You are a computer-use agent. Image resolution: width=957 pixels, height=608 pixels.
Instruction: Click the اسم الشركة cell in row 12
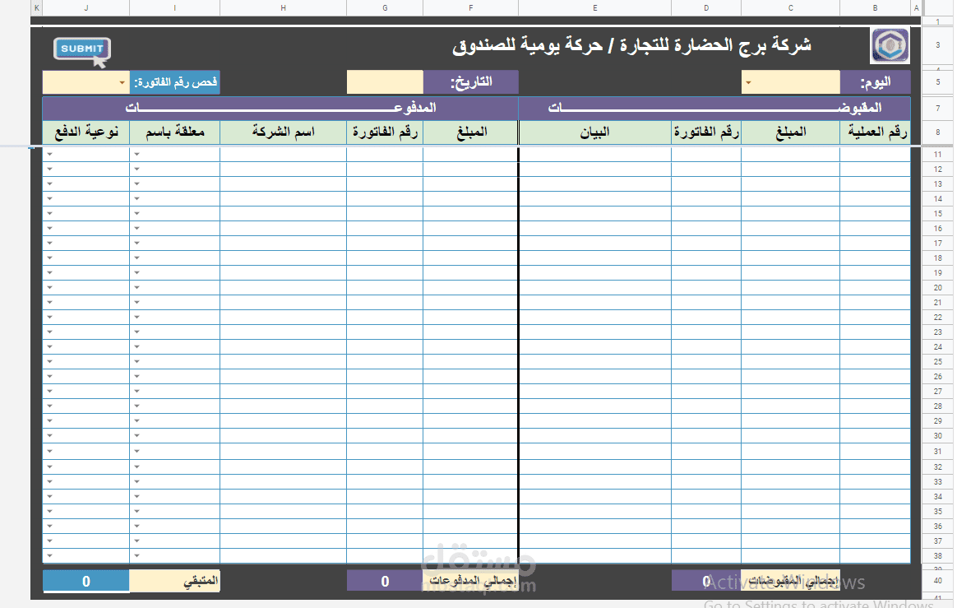pyautogui.click(x=283, y=169)
